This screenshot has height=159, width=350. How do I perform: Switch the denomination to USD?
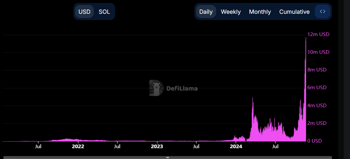(x=84, y=12)
